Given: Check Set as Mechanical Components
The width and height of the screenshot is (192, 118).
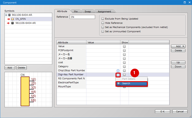Looking at the screenshot, I should coord(103,27).
